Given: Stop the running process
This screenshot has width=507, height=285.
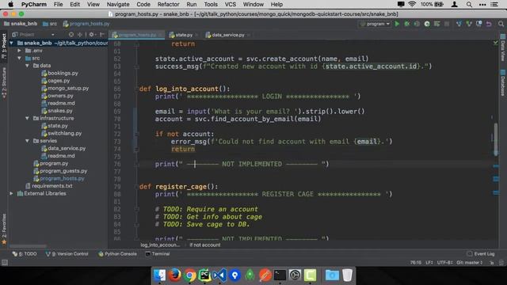Looking at the screenshot, I should [x=447, y=24].
